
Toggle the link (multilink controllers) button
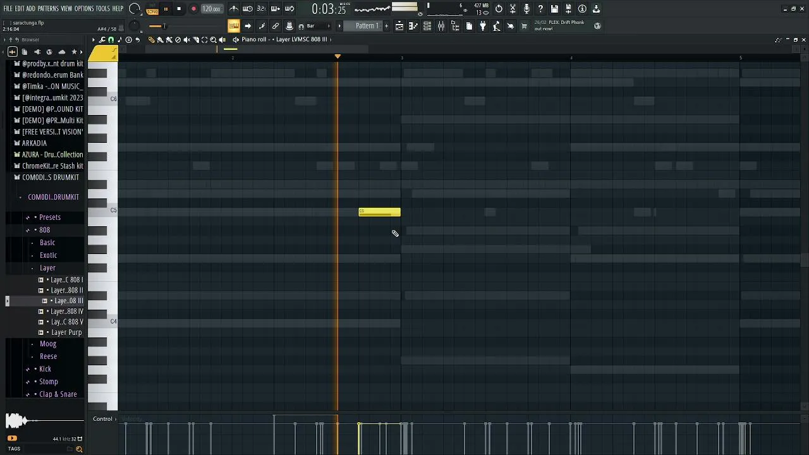[276, 26]
